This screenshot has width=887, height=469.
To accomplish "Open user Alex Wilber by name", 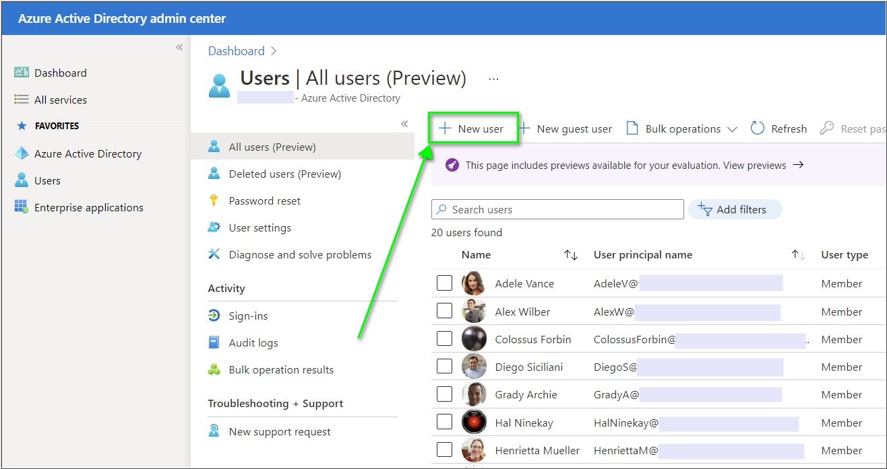I will 522,312.
